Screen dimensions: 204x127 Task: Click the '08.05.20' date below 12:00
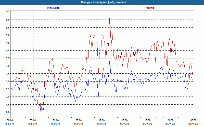point(101,124)
